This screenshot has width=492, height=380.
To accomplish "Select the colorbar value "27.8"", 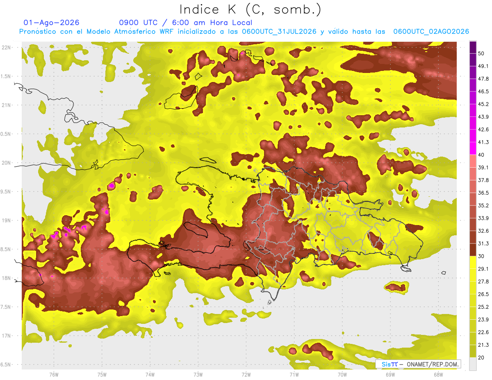I will (483, 282).
